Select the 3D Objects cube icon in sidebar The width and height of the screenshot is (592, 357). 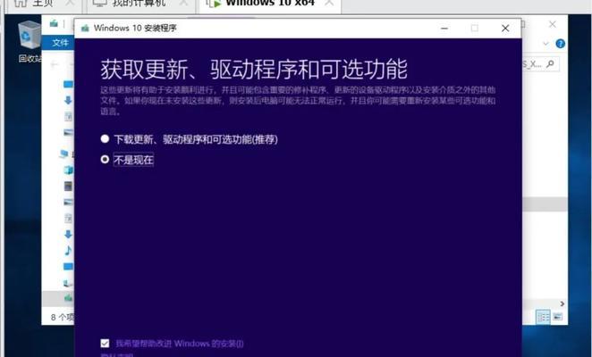point(68,170)
